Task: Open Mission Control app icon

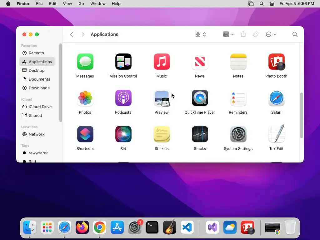Action: [x=123, y=62]
